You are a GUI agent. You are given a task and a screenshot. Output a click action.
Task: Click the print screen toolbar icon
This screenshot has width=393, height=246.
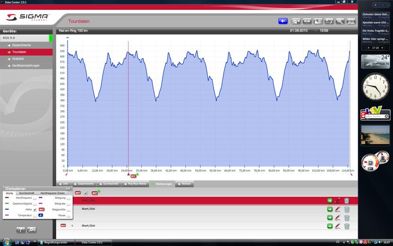351,21
